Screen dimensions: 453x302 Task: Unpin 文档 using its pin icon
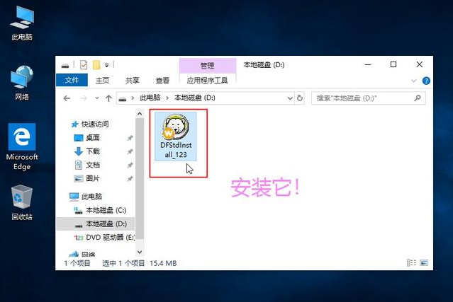pos(130,165)
